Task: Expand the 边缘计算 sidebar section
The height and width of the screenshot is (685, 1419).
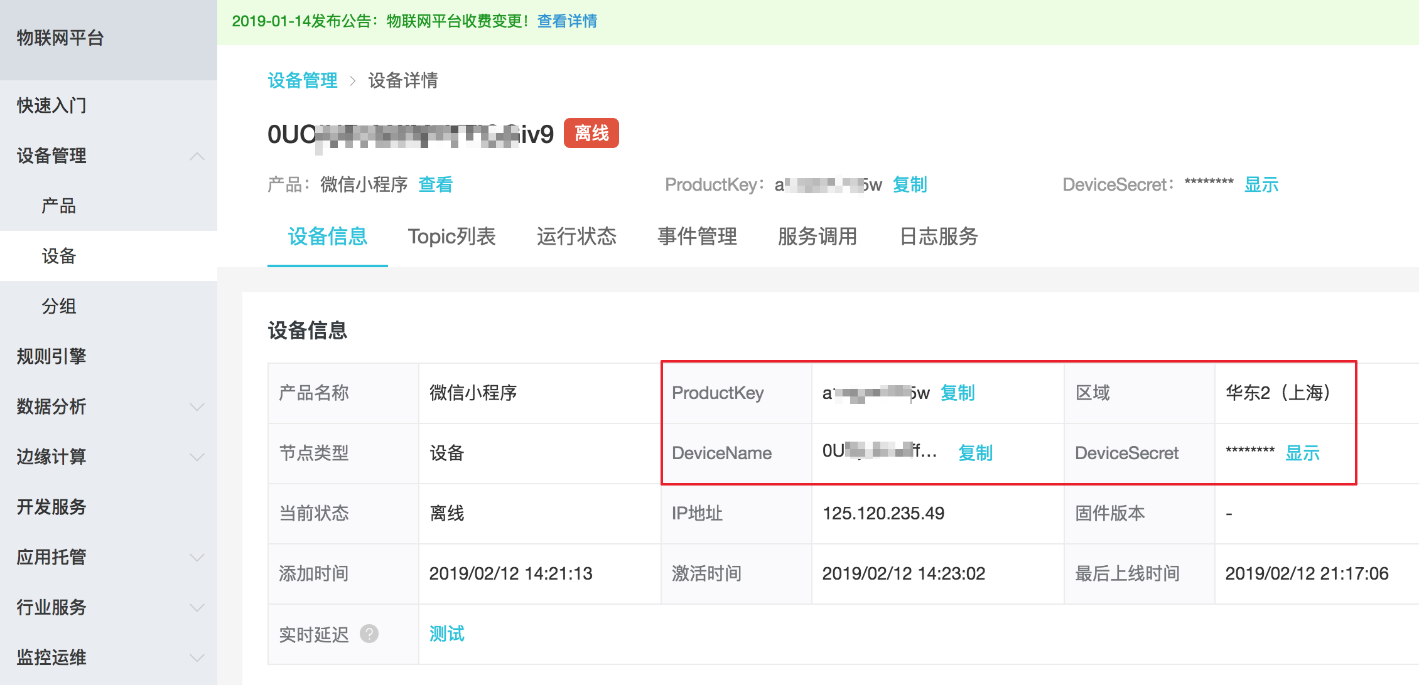Action: click(x=197, y=457)
